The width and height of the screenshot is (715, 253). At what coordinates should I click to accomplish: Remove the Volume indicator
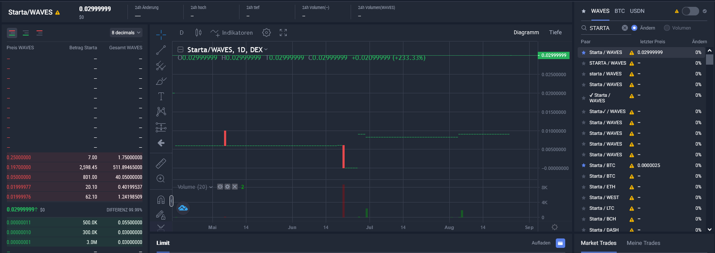(x=235, y=187)
